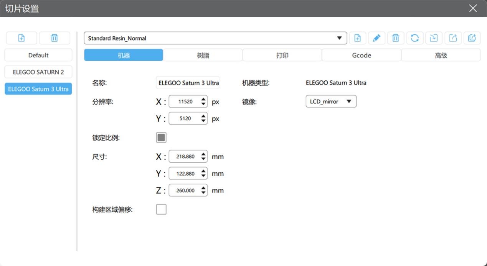Create a new resin profile

tap(357, 38)
